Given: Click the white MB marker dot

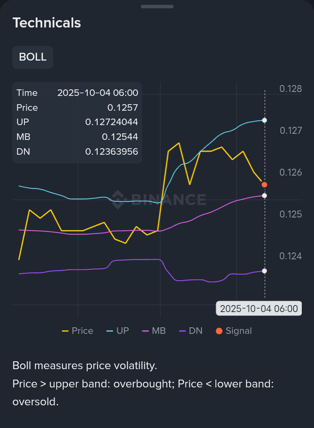Looking at the screenshot, I should point(264,196).
